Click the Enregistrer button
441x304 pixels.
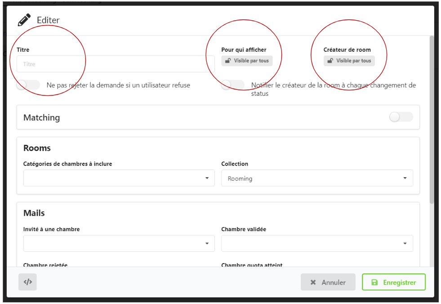(x=393, y=282)
